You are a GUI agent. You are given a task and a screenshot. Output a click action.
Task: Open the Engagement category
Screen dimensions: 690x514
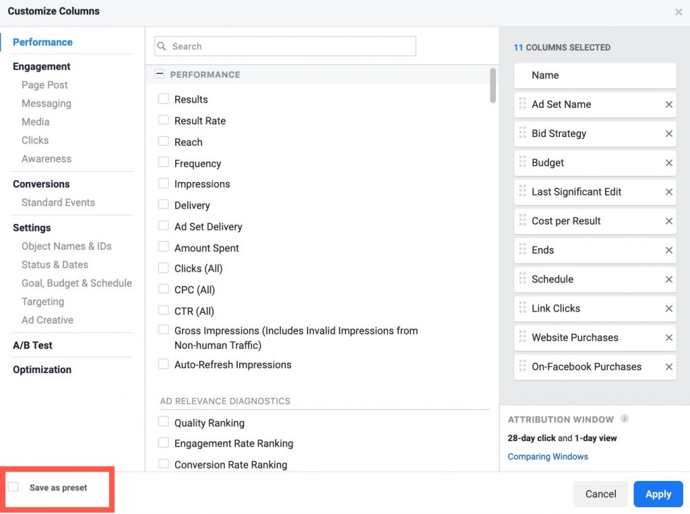(42, 66)
